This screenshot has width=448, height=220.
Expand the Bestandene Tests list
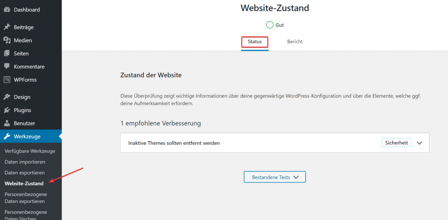click(275, 177)
